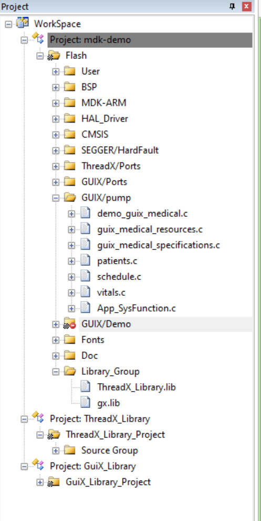Click the mdk-demo project icon
This screenshot has height=521, width=261.
click(x=38, y=39)
